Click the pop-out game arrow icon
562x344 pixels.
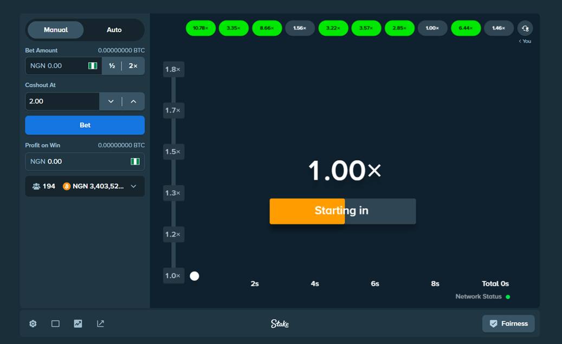coord(100,323)
